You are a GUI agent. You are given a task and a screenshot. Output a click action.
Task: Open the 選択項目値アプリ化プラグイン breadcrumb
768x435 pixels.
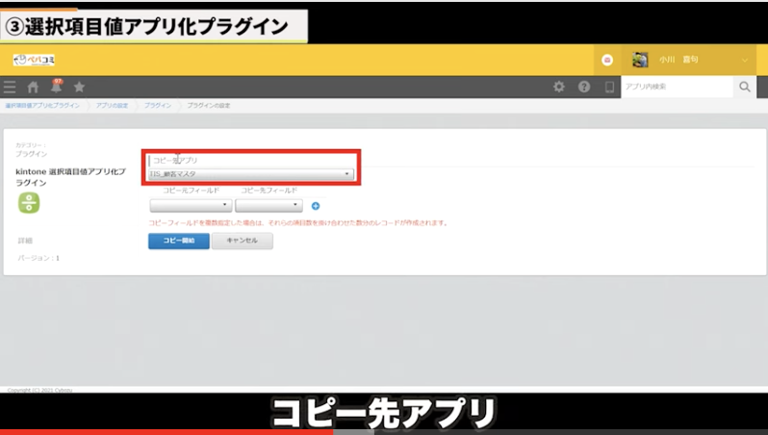pyautogui.click(x=42, y=104)
